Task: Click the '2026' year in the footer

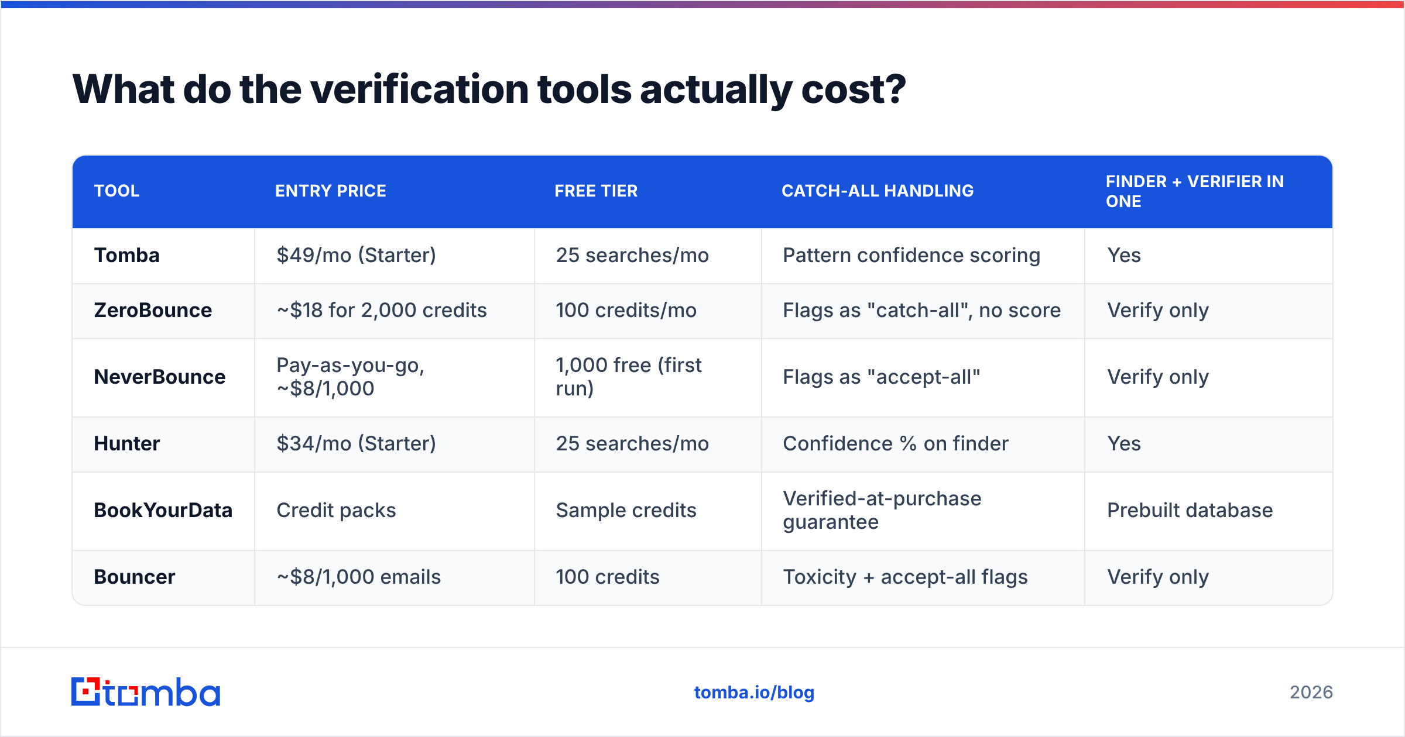Action: tap(1311, 693)
